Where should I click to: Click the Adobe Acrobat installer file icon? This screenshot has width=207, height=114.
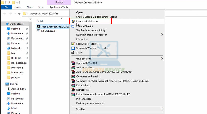tap(38, 26)
